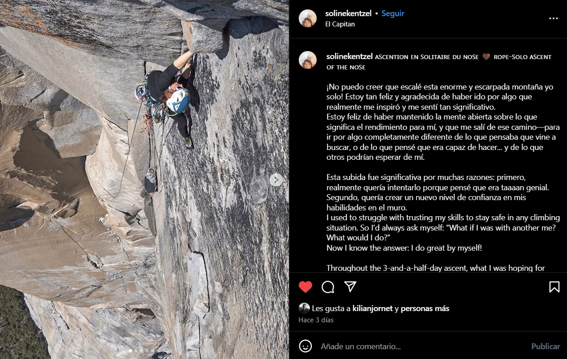Open El Capitan location link
This screenshot has width=567, height=359.
coord(340,24)
